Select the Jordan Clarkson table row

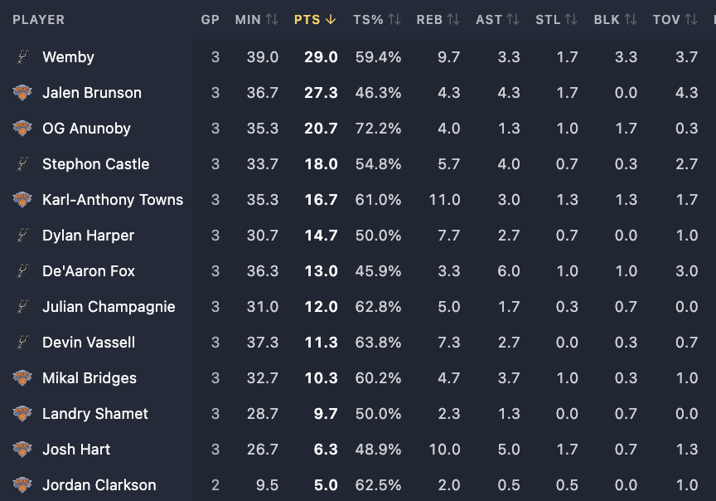point(358,485)
